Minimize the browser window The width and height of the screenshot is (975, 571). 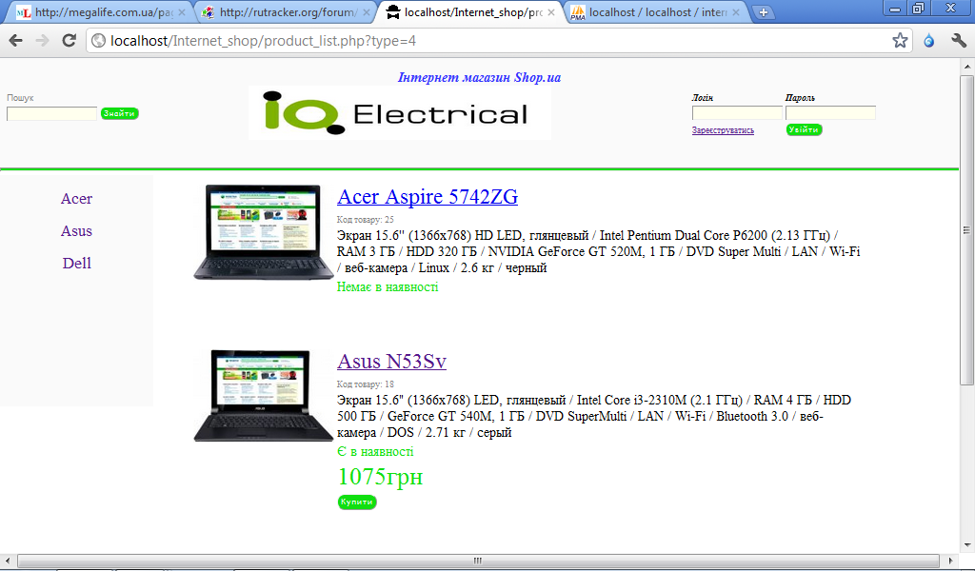[895, 9]
